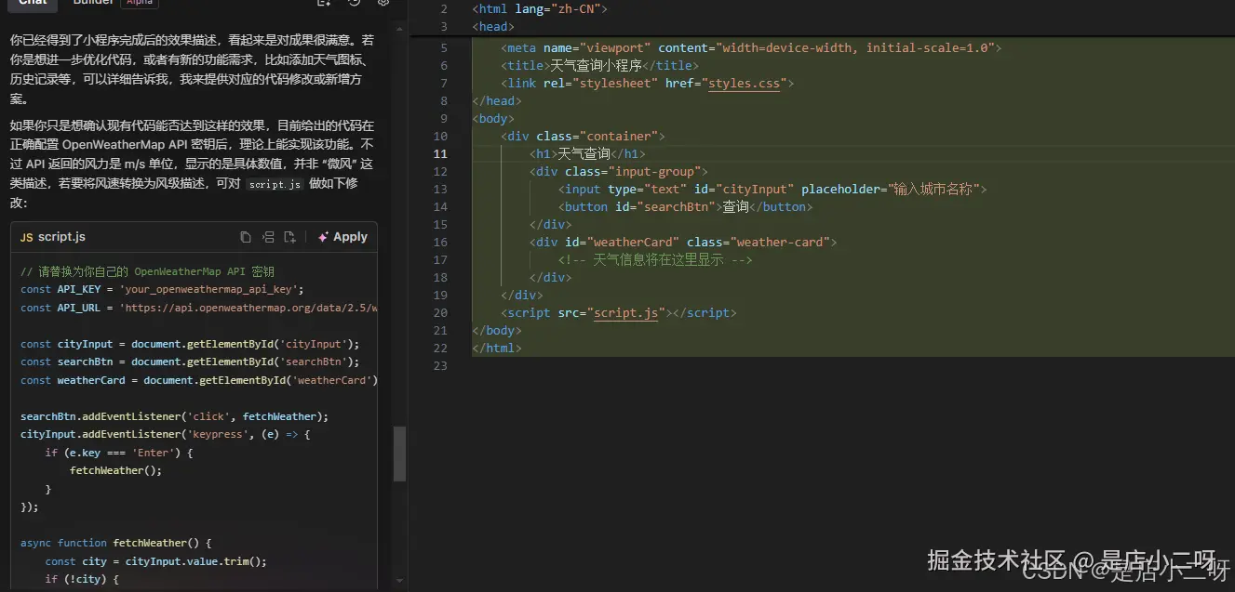Click the <title>天气查询小程序</title> line
Screen dimensions: 1235x592
599,66
